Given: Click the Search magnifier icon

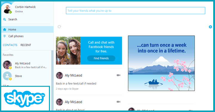Looking at the screenshot, I should [x=4, y=19].
